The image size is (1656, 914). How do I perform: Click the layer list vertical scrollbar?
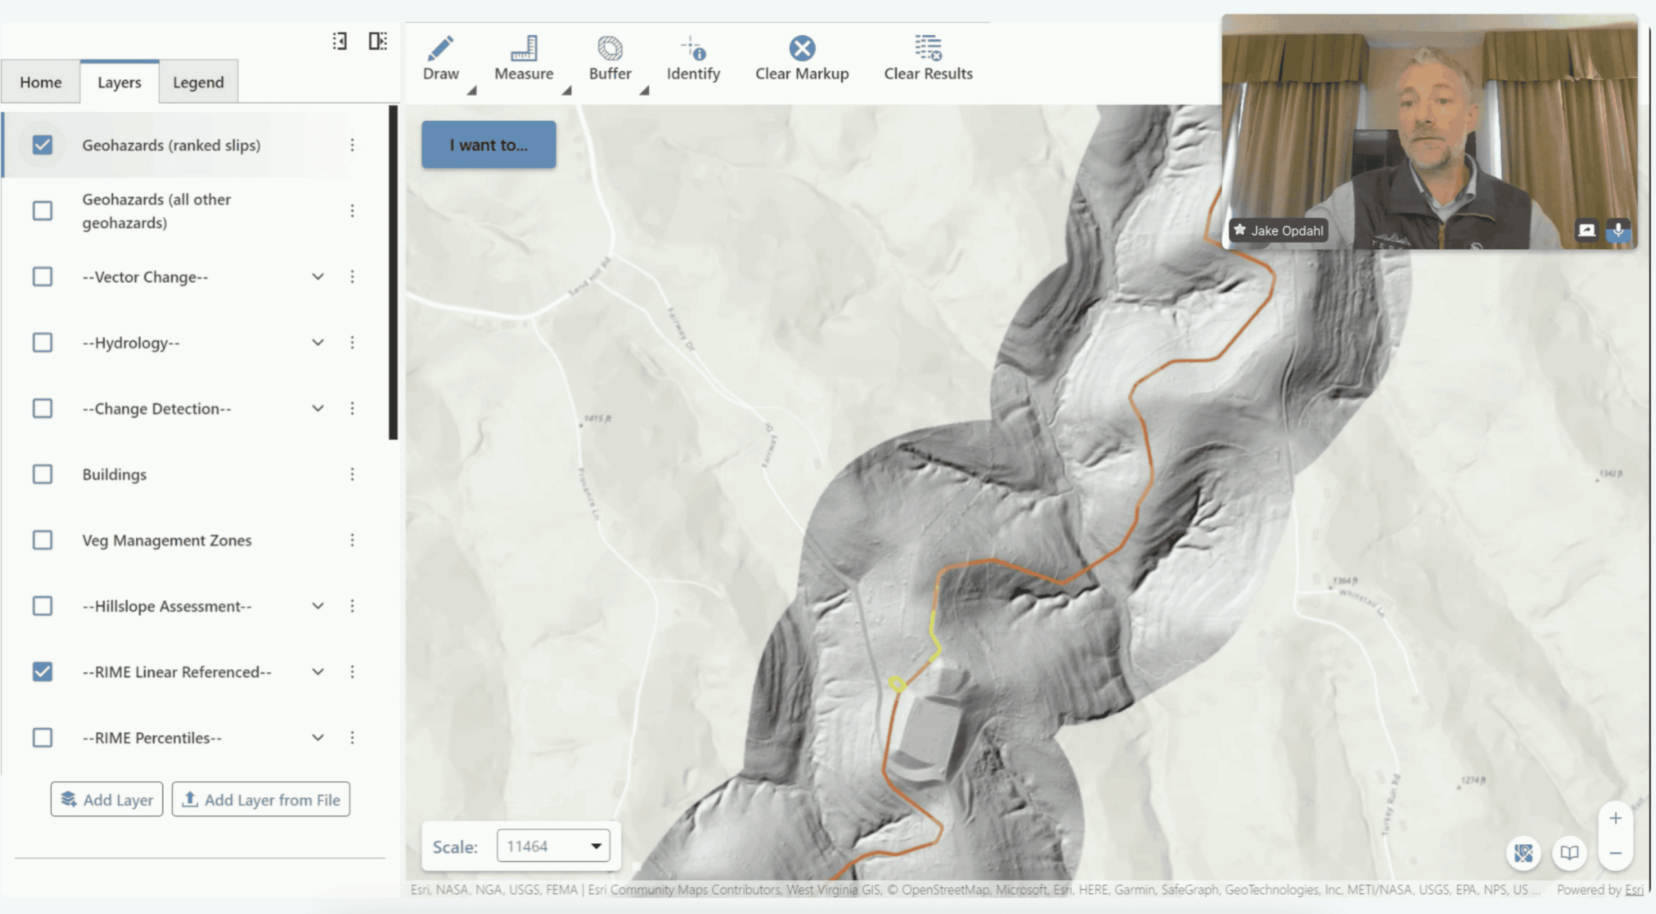393,272
